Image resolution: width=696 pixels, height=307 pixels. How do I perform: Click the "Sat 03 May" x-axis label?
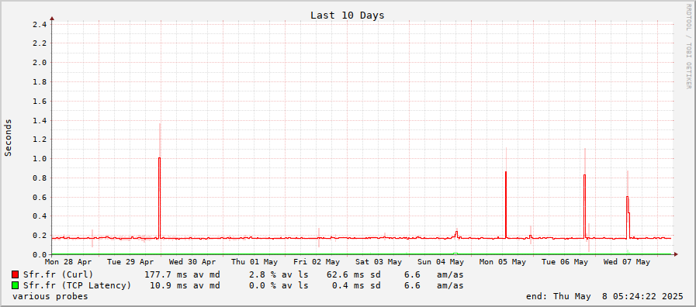tap(379, 262)
